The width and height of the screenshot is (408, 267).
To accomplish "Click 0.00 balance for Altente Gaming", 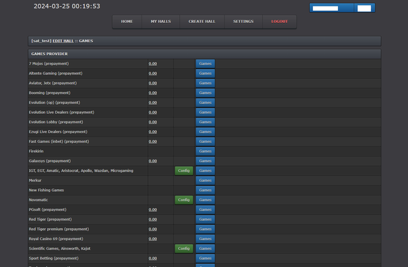I will coord(153,73).
